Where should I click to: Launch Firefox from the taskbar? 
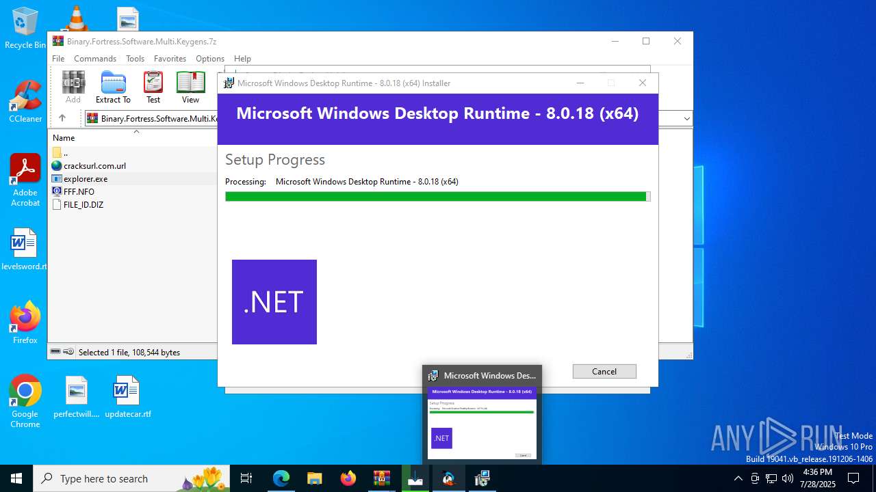pos(348,478)
